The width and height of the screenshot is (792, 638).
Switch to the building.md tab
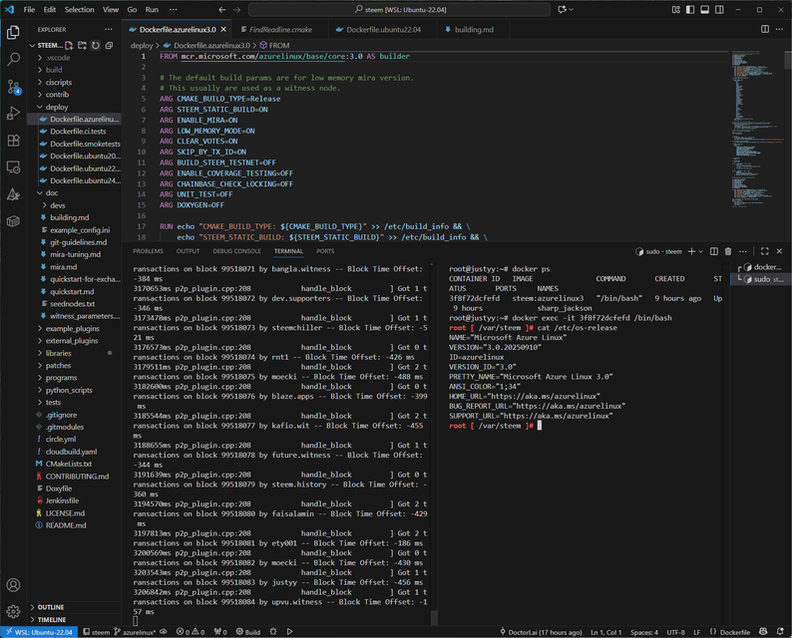(x=474, y=30)
